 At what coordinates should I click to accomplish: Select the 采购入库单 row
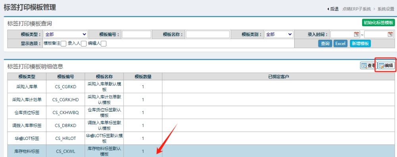coord(201,87)
